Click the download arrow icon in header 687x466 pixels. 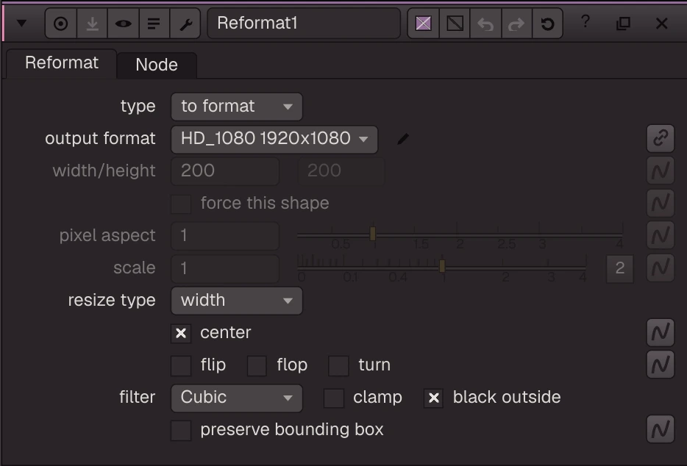(92, 24)
